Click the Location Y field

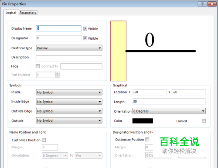[189, 92]
